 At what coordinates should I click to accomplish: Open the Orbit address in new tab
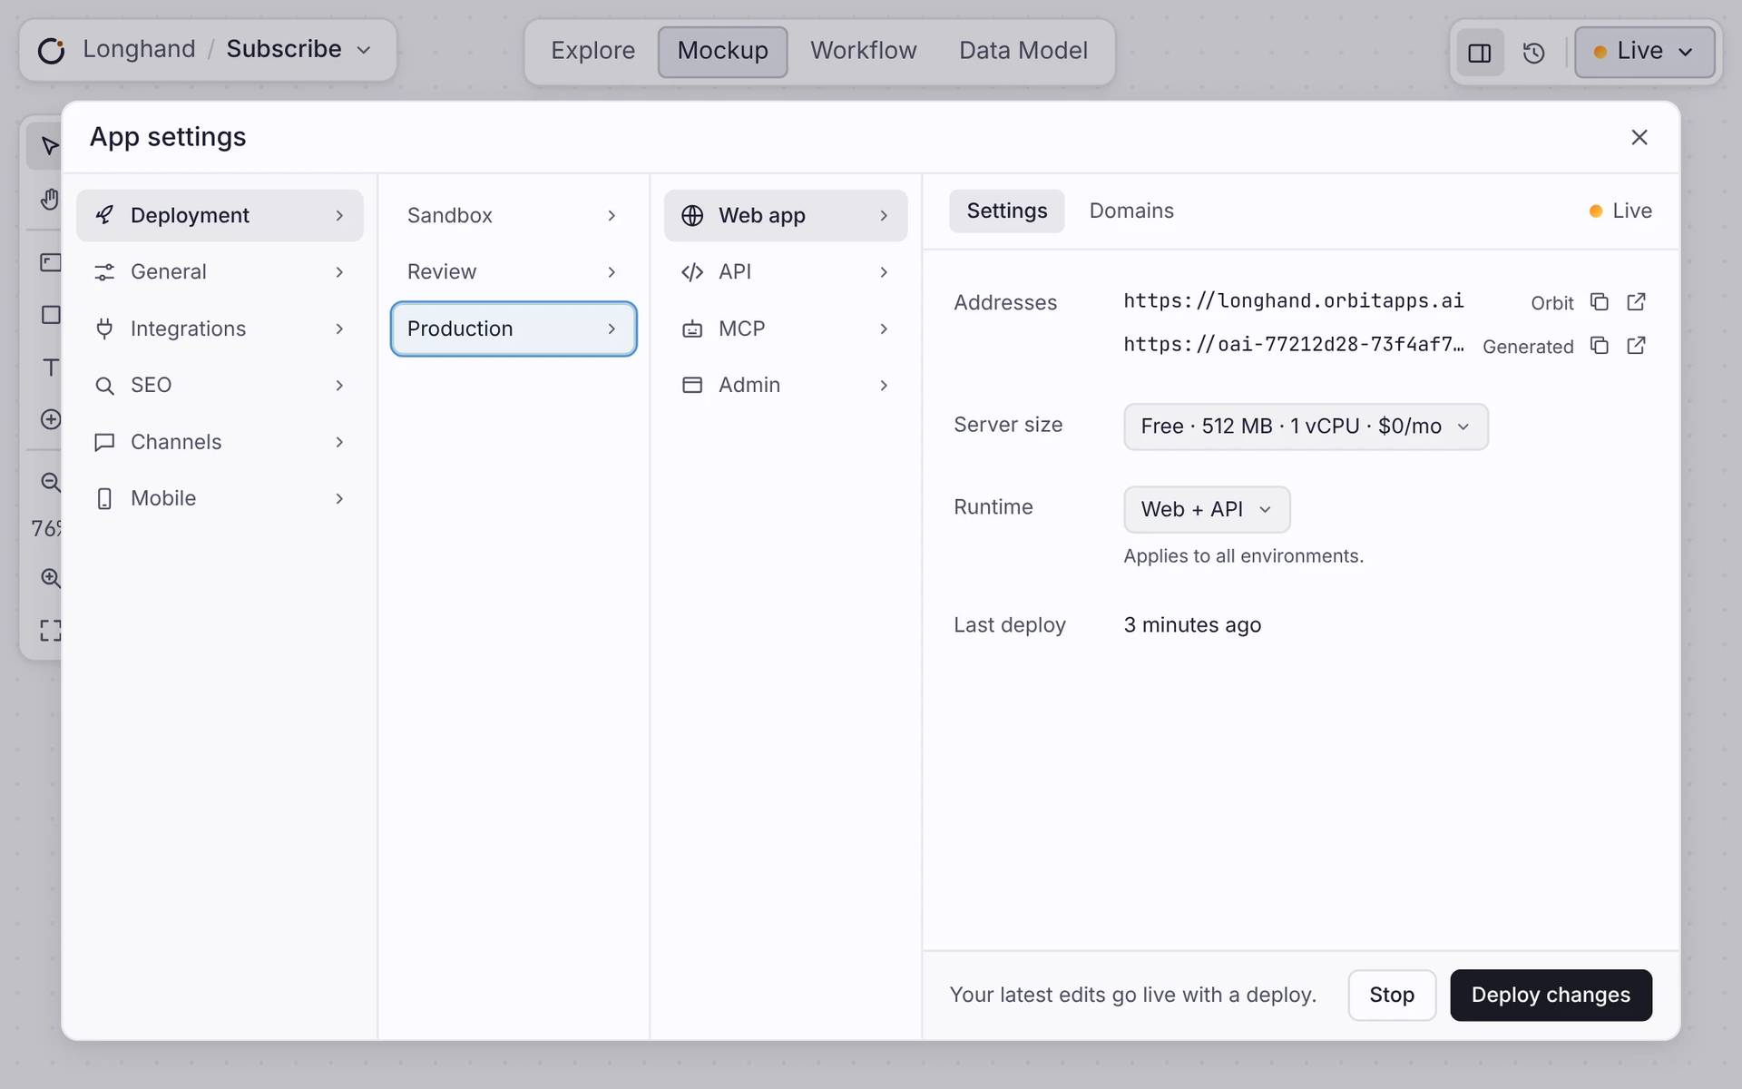pyautogui.click(x=1636, y=302)
